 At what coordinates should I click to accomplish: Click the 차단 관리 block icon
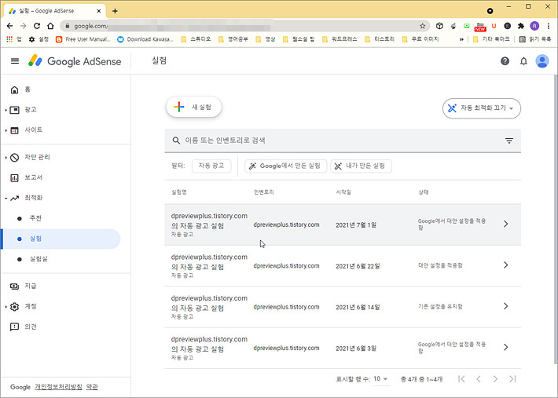click(x=14, y=158)
